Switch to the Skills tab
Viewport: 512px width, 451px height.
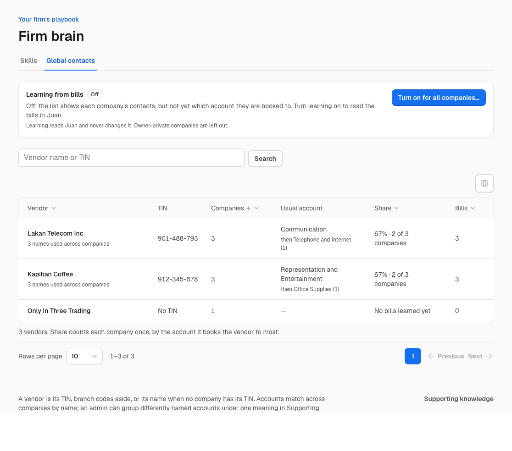point(29,60)
